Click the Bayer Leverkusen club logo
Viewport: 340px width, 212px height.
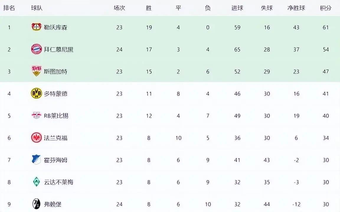(36, 27)
